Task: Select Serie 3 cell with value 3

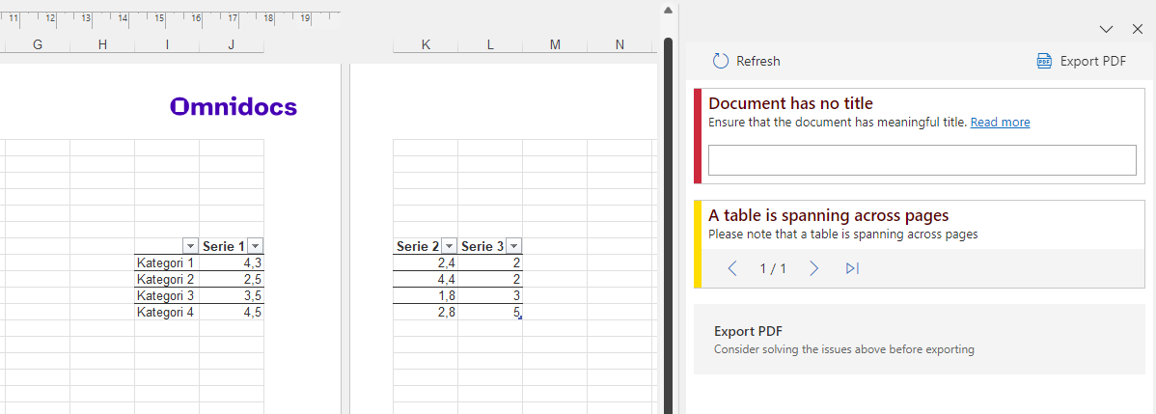Action: click(490, 295)
